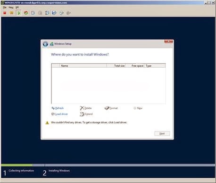
Task: Click the Next button
Action: [162, 133]
